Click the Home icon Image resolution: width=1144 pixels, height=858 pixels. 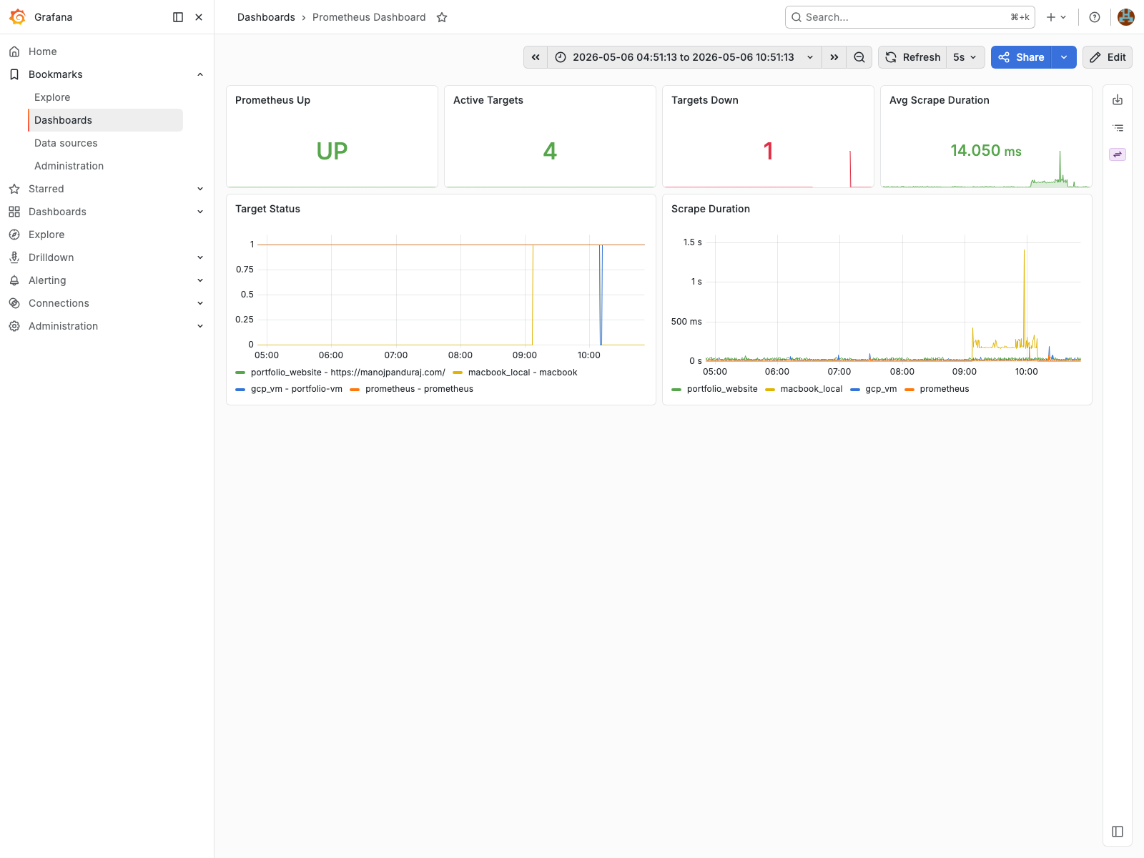click(x=14, y=51)
